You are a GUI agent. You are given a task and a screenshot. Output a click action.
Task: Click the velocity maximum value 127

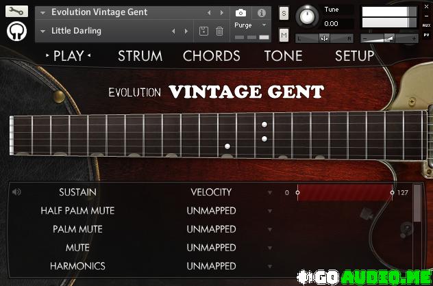(x=403, y=193)
